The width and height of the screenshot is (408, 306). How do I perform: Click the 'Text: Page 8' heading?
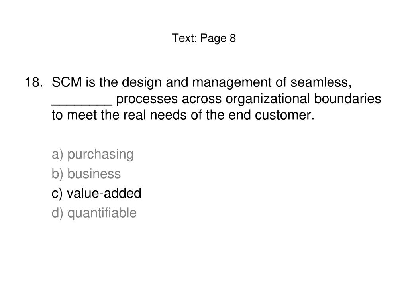tap(204, 38)
